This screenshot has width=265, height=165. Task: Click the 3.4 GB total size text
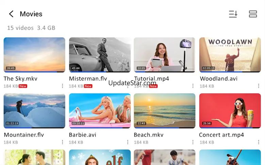pyautogui.click(x=46, y=28)
